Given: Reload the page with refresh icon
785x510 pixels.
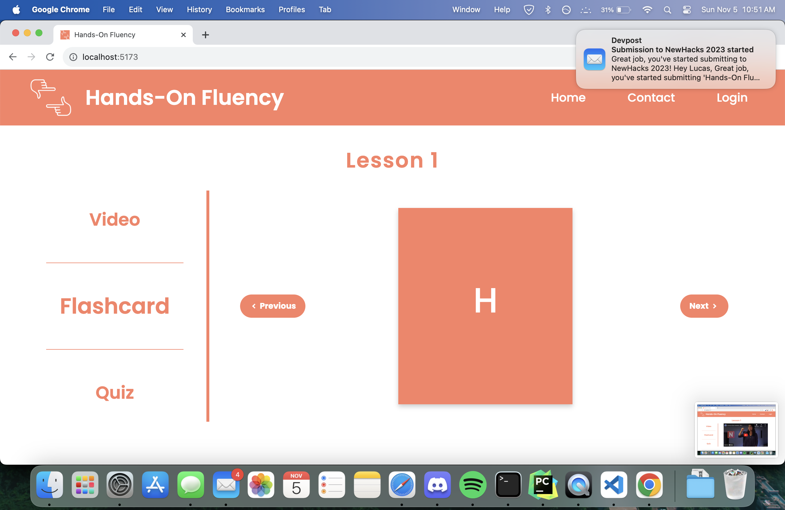Looking at the screenshot, I should pyautogui.click(x=50, y=57).
